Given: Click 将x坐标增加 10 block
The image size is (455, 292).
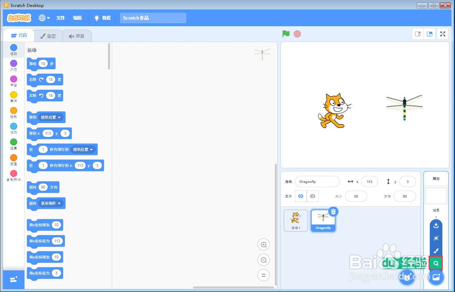Looking at the screenshot, I should click(45, 225).
